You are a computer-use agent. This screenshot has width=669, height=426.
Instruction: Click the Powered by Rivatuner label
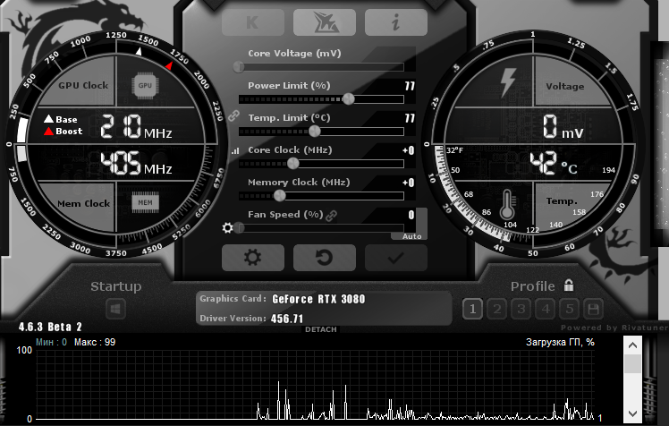pos(614,328)
